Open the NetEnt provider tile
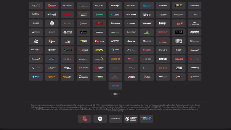The width and height of the screenshot is (231, 130). point(52,50)
